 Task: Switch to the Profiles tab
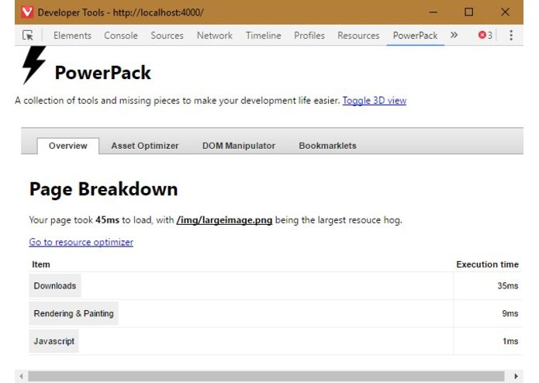point(309,36)
